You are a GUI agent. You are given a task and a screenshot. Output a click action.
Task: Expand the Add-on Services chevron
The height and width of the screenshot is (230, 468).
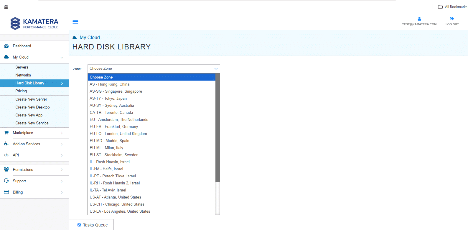[x=62, y=144]
